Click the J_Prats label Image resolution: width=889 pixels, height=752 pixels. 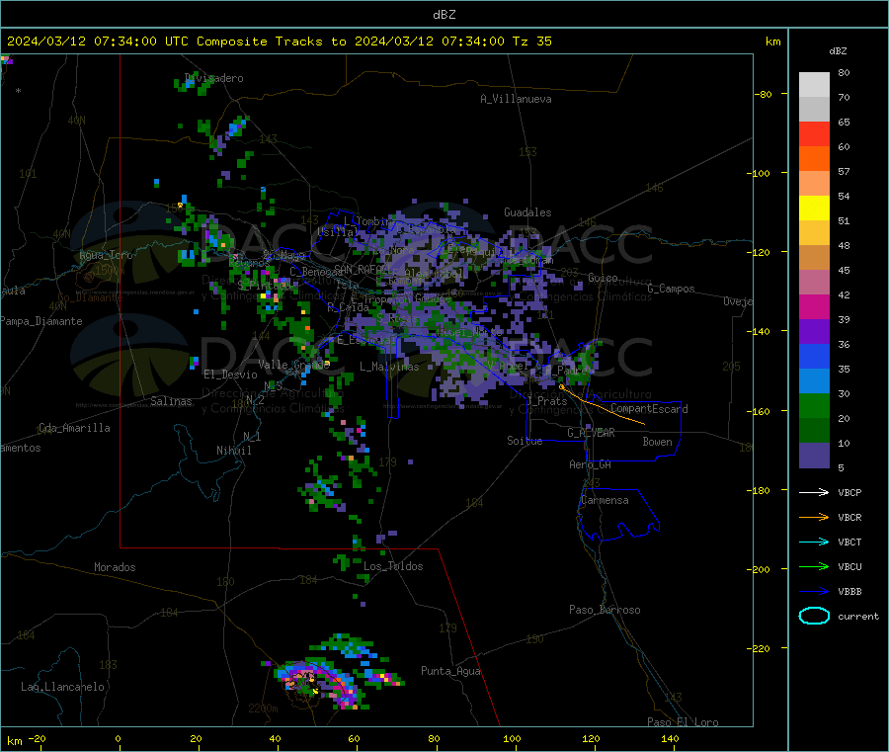[x=546, y=400]
